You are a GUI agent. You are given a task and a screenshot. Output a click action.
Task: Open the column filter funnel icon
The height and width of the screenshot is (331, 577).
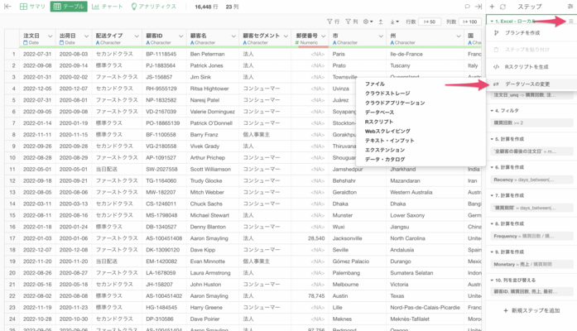coord(349,22)
